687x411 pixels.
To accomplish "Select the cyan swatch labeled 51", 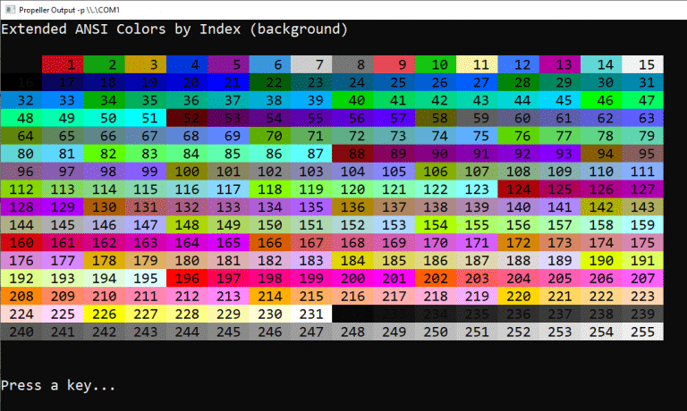I will pos(145,118).
